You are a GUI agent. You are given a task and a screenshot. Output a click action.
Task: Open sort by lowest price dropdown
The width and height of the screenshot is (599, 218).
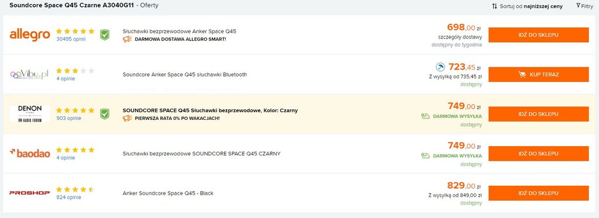point(527,6)
